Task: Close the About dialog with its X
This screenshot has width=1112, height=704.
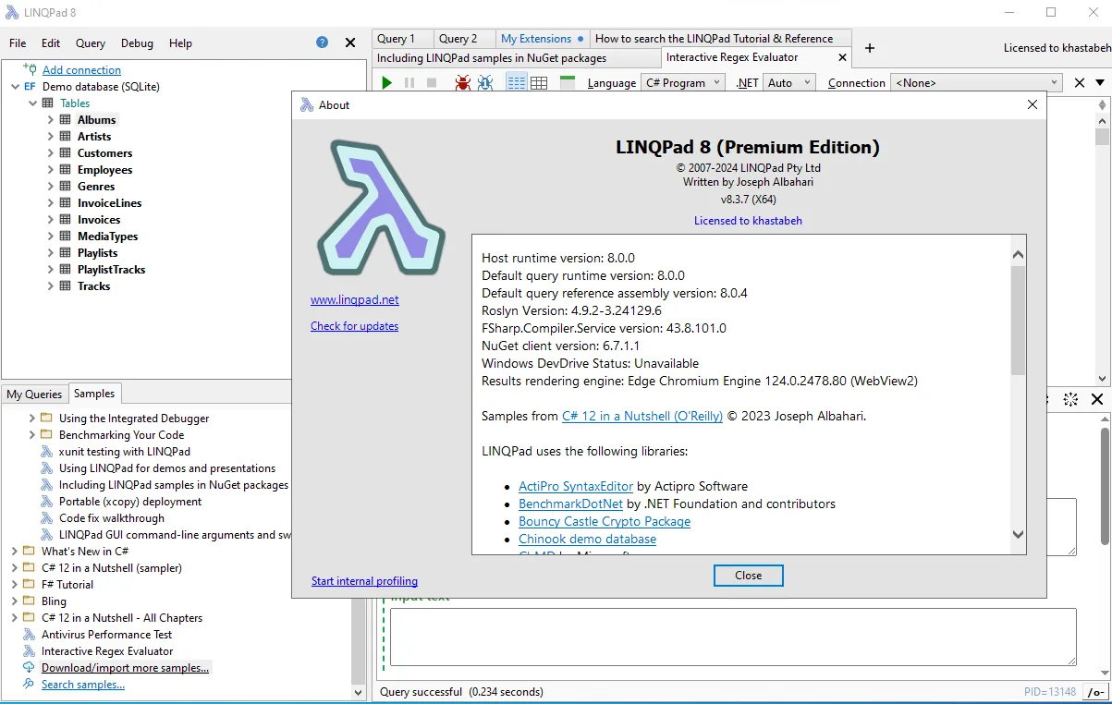Action: click(1033, 105)
